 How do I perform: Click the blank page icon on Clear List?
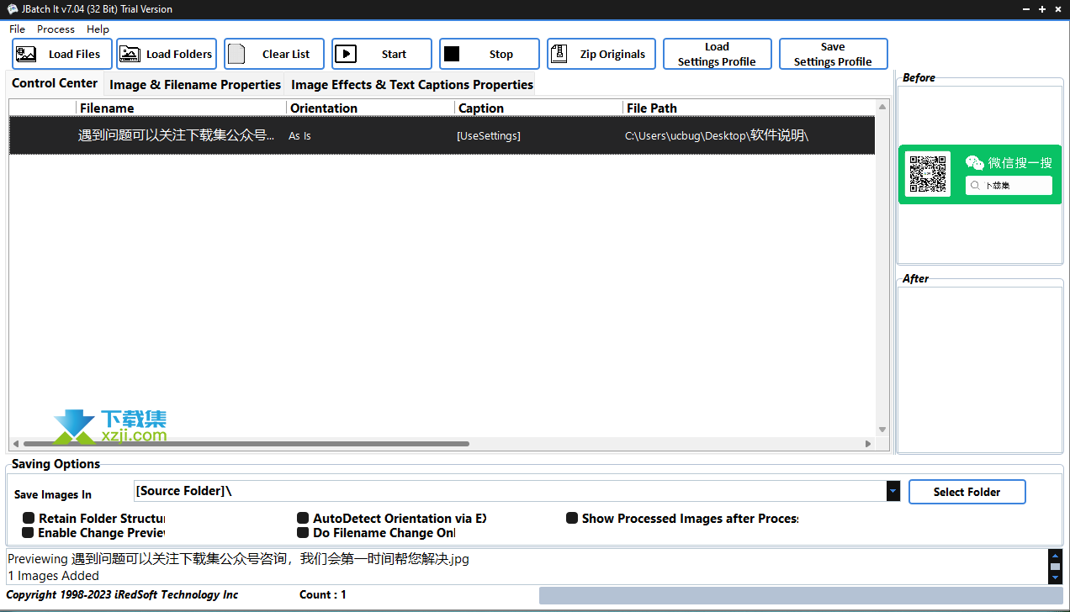[x=237, y=54]
